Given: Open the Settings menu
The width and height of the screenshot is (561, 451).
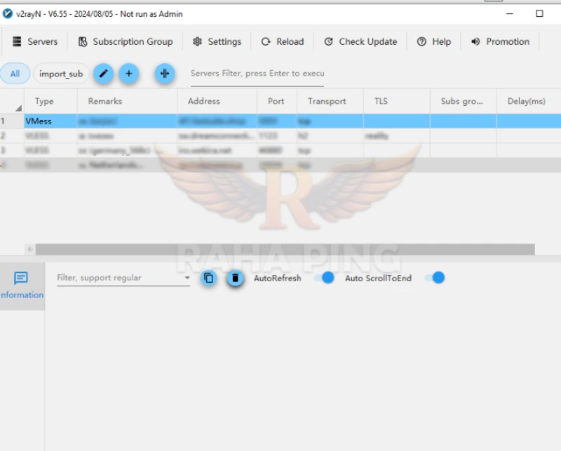Looking at the screenshot, I should [217, 42].
